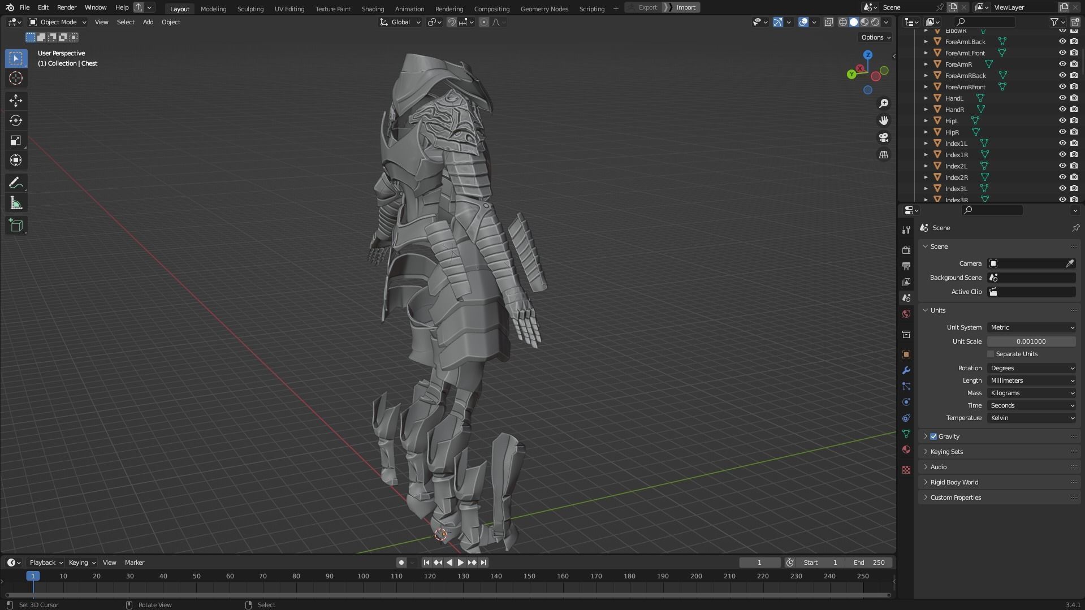Viewport: 1085px width, 610px height.
Task: Enable Separate Units checkbox
Action: (x=991, y=354)
